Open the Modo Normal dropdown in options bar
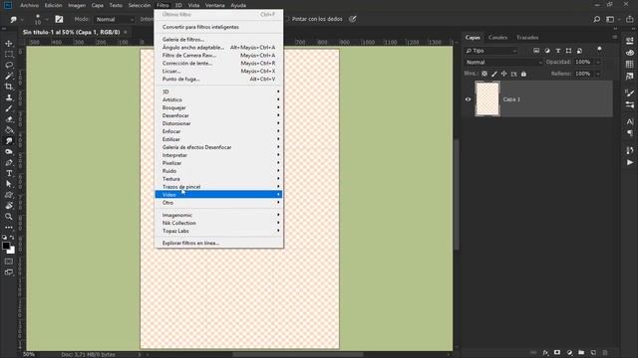Image resolution: width=638 pixels, height=358 pixels. [x=115, y=19]
